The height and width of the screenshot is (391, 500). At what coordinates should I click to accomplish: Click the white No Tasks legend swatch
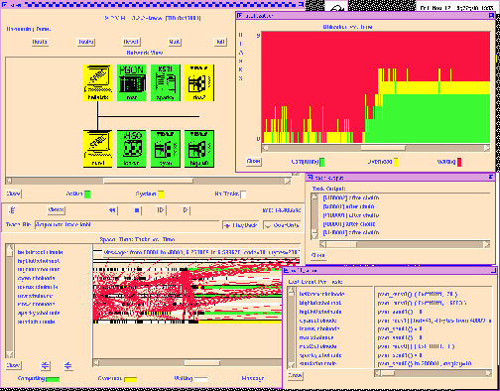click(x=243, y=195)
